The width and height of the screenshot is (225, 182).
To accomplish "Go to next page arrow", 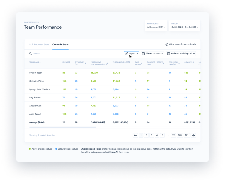I will pos(193,135).
